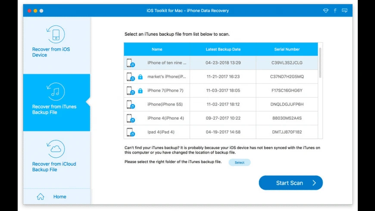Select iPhone(iPhone 5S) backup entry
375x211 pixels.
[221, 105]
